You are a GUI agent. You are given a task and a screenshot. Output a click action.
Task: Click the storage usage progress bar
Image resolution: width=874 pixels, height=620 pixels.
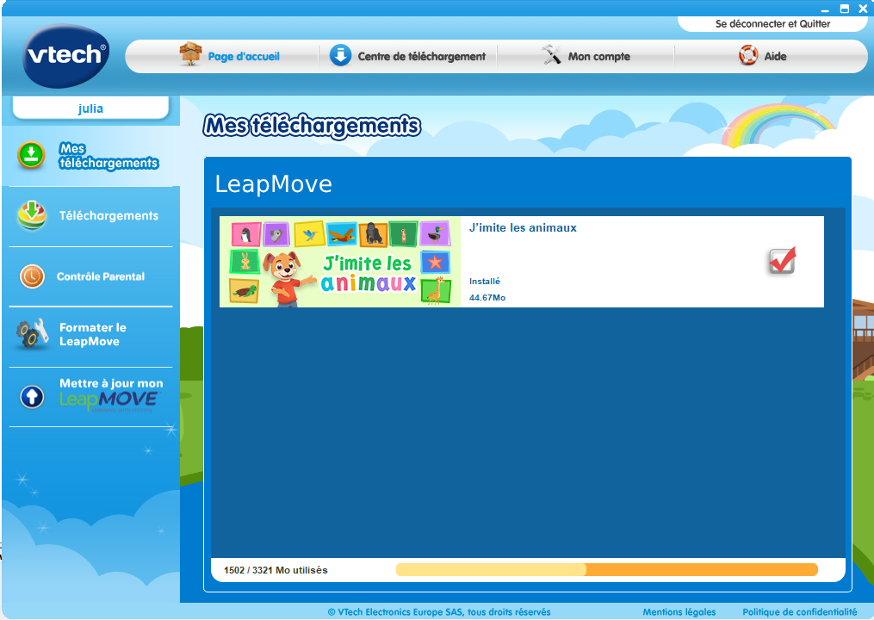(606, 570)
